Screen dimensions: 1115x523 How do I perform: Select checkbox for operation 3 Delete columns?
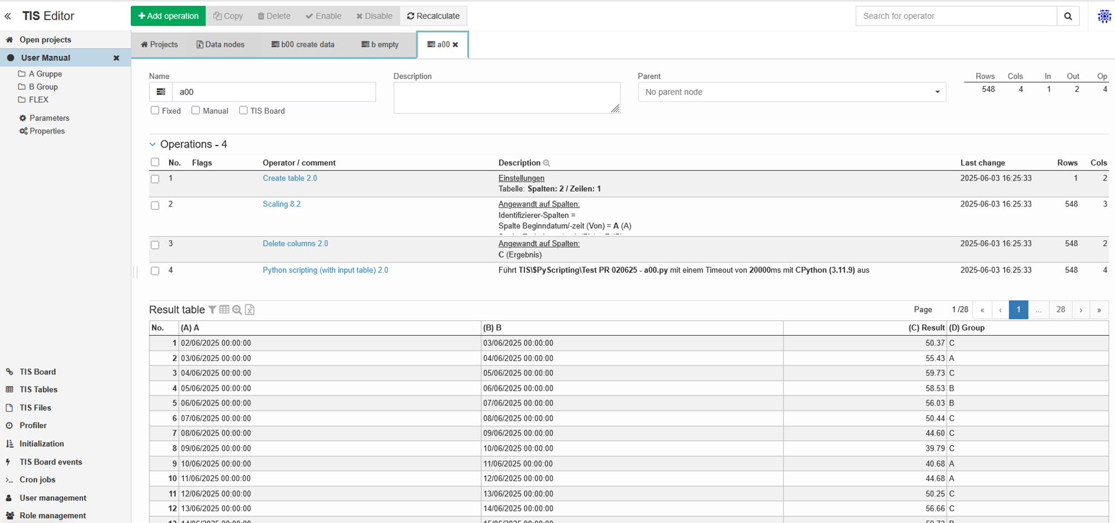coord(155,245)
